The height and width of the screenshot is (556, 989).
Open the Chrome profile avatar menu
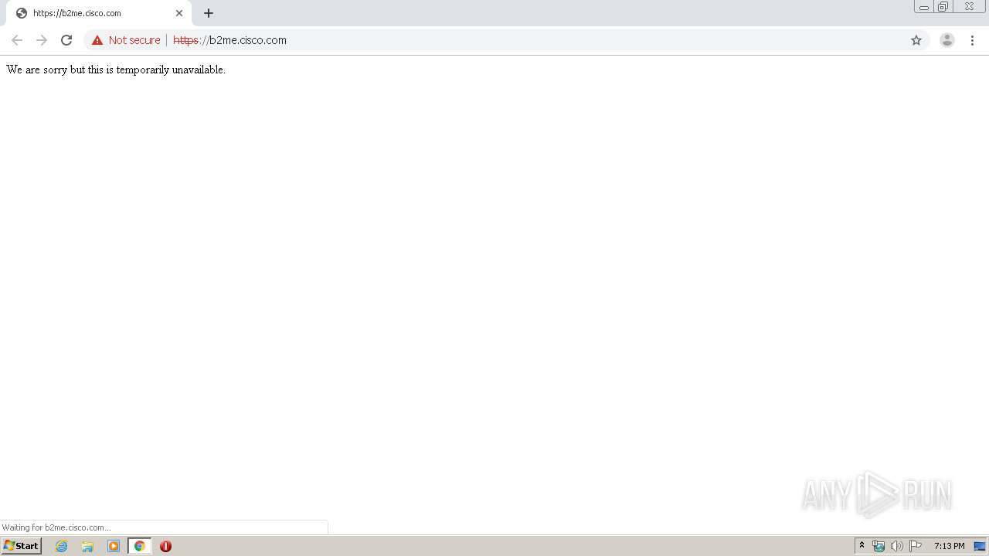click(x=947, y=40)
